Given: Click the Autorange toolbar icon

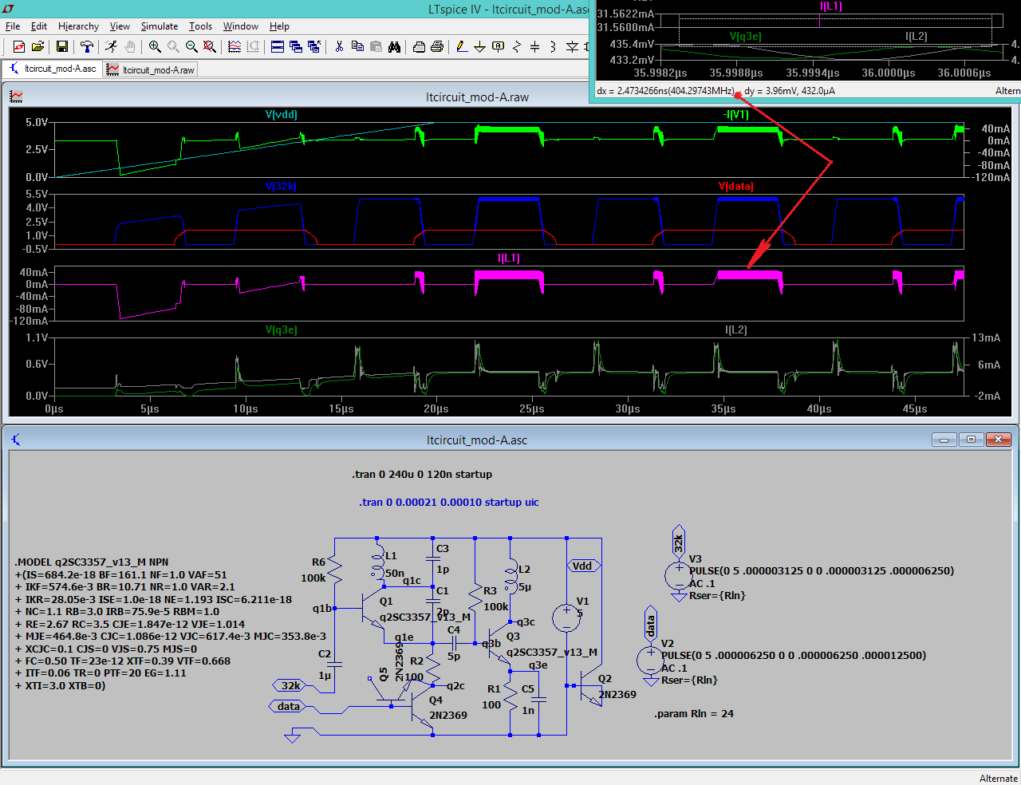Looking at the screenshot, I should click(x=253, y=47).
